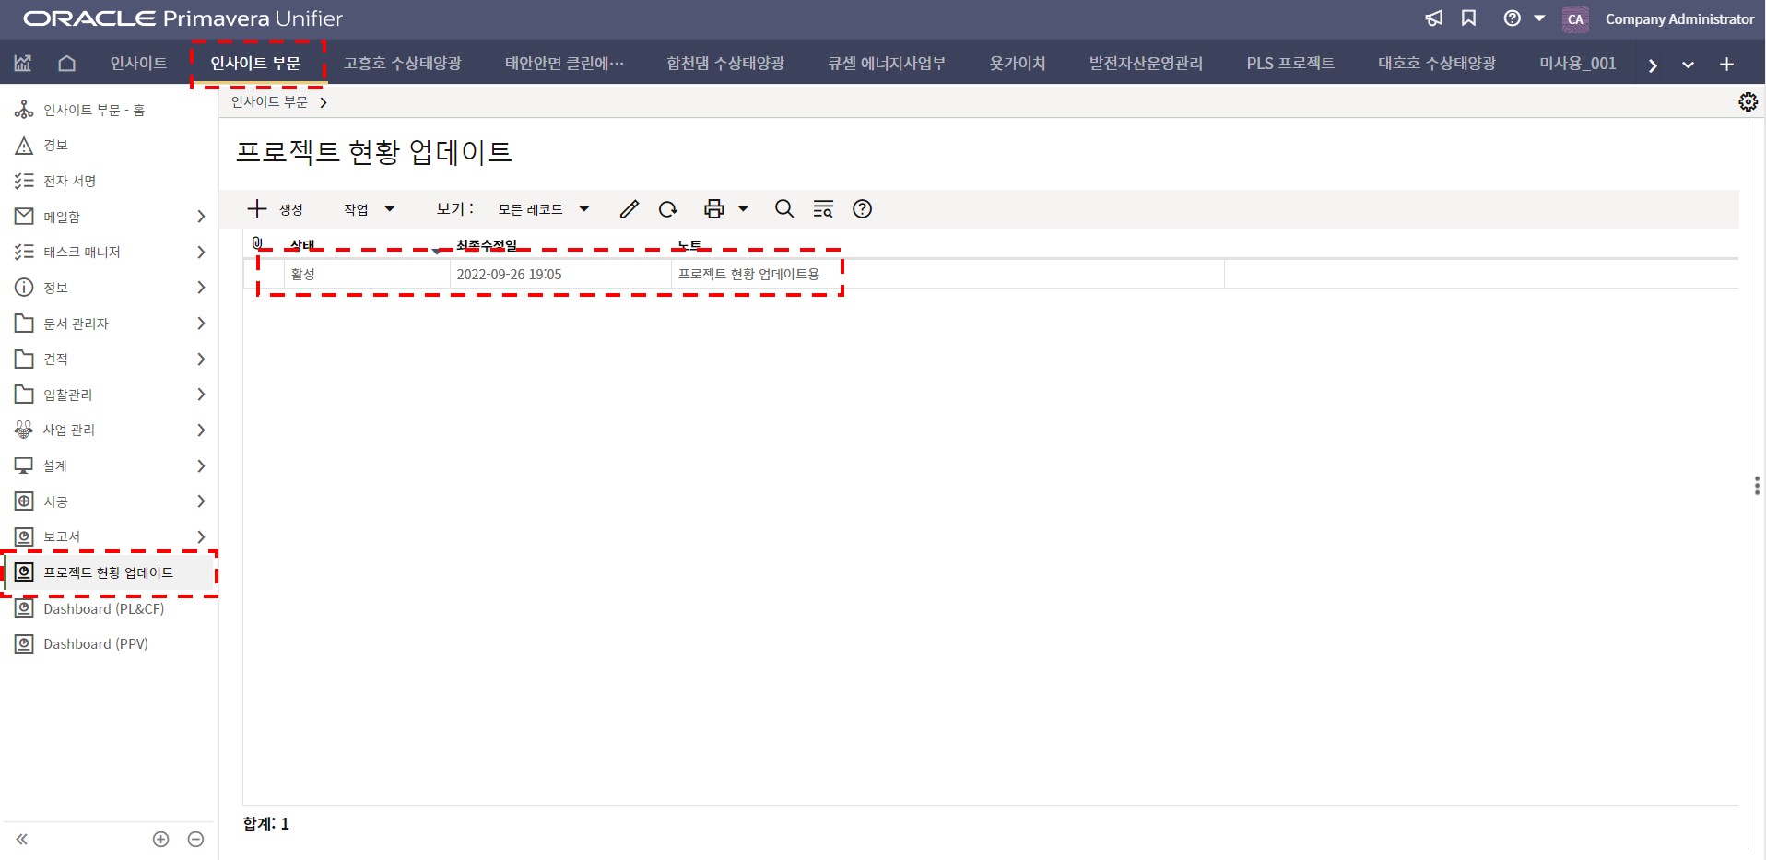Click the find-on-page list icon
Viewport: 1766px width, 860px height.
(823, 209)
